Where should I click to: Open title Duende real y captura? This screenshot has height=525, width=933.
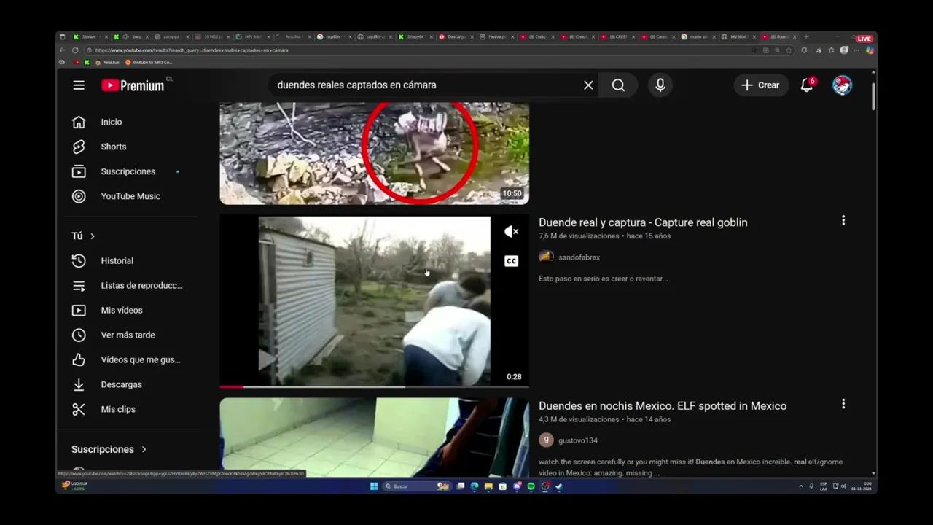pos(643,222)
